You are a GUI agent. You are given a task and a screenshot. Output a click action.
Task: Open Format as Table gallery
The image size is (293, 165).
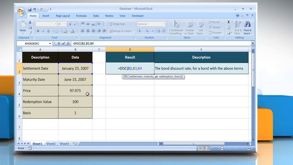click(x=190, y=27)
